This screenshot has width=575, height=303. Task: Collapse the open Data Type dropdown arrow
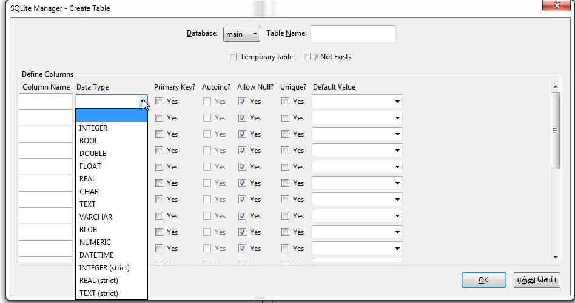(x=143, y=102)
